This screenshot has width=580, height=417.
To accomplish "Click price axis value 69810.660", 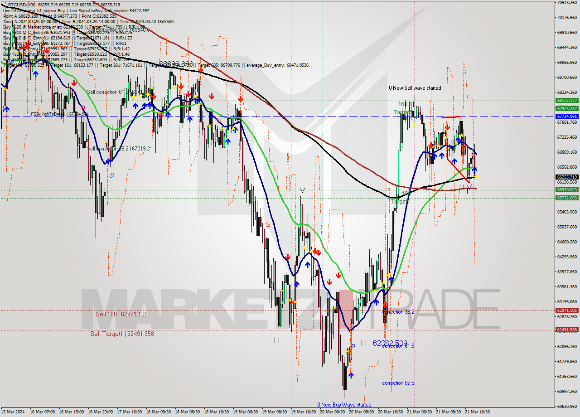I will 566,33.
